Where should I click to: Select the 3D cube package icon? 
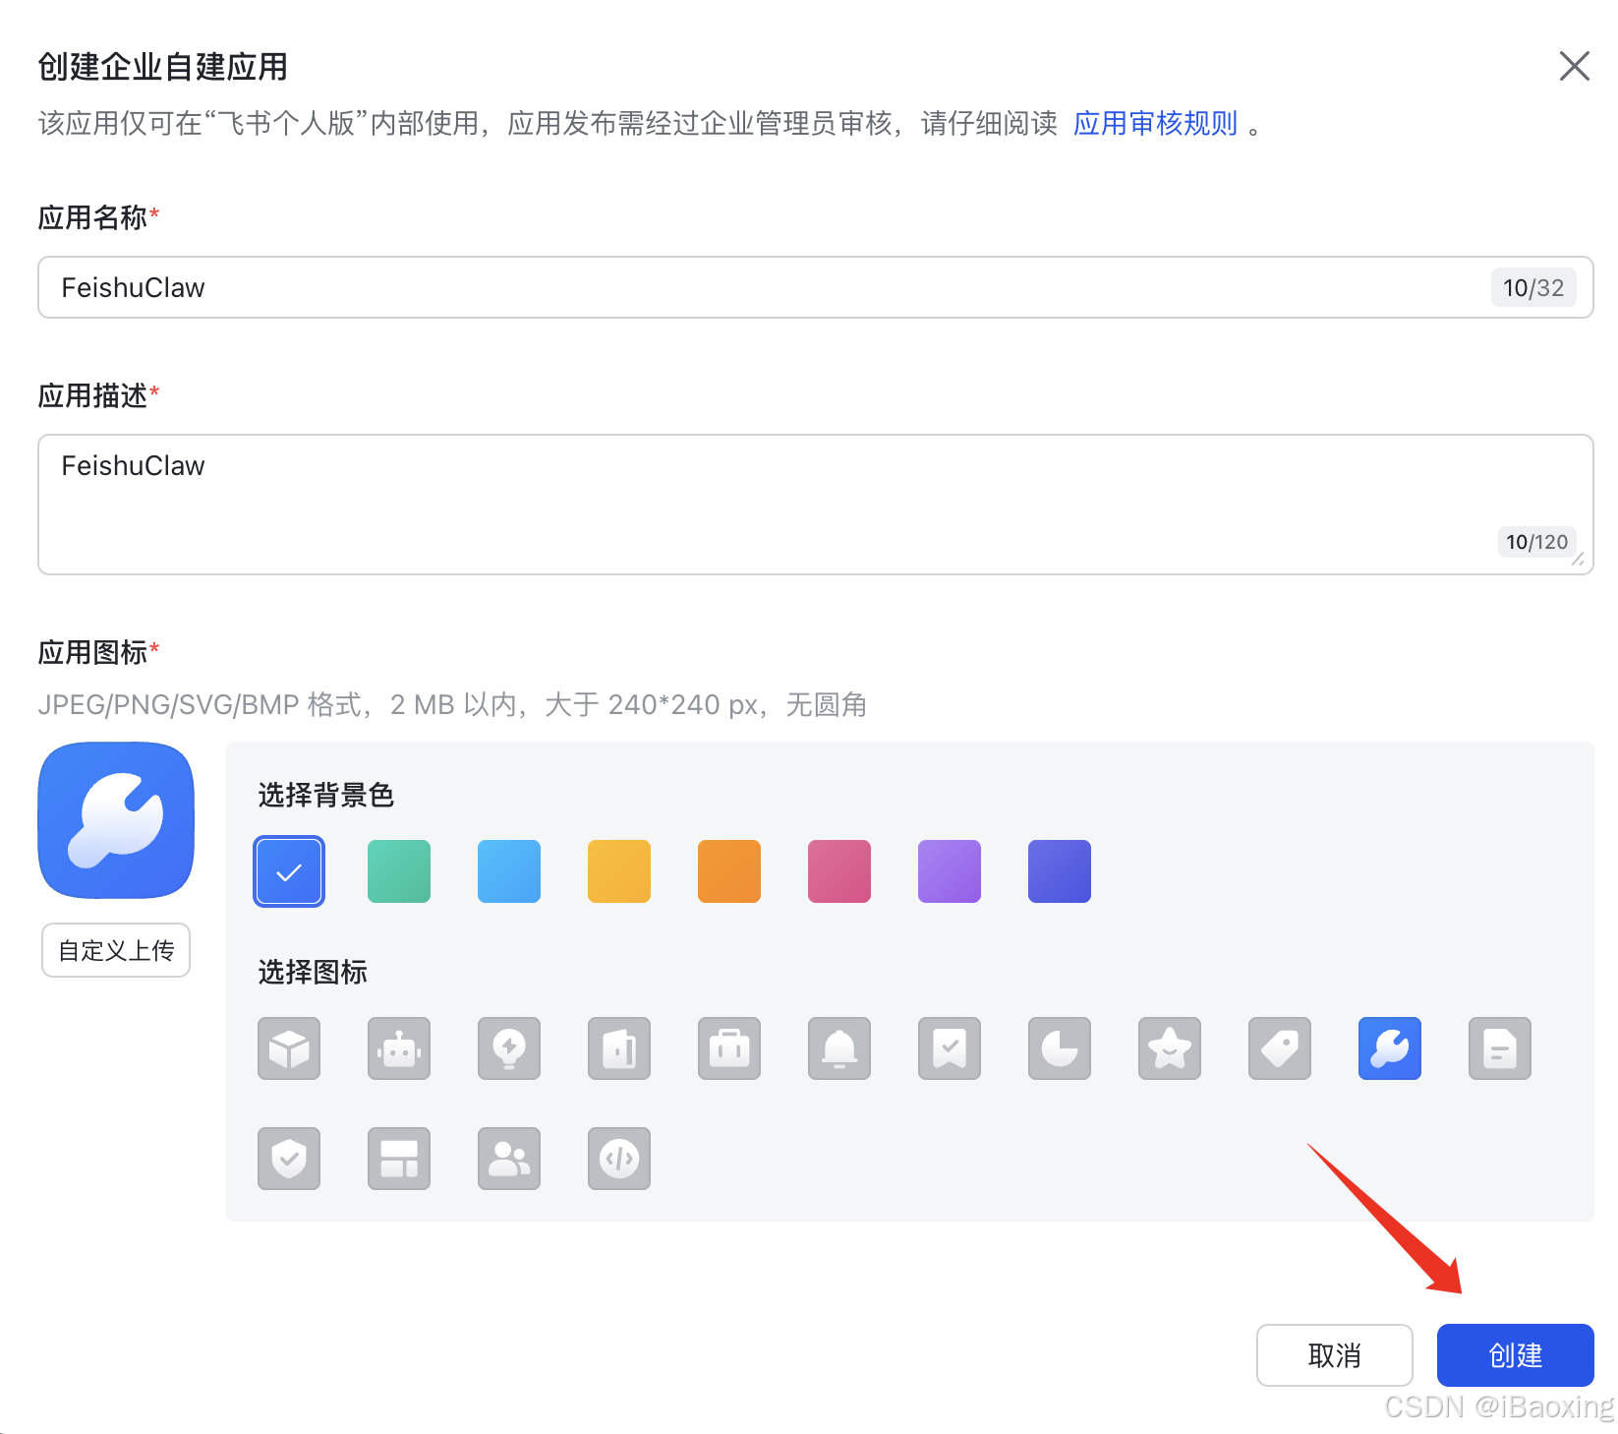tap(288, 1048)
